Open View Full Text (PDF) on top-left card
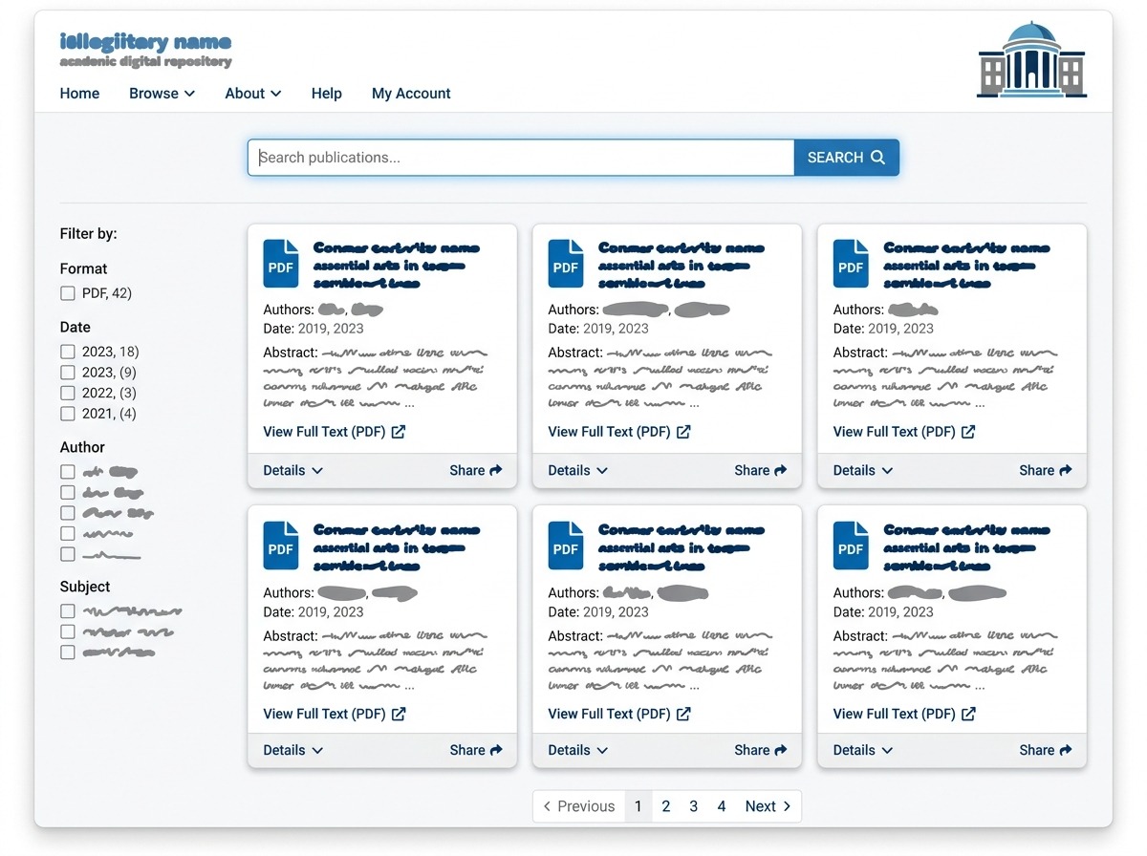Image resolution: width=1147 pixels, height=856 pixels. click(335, 432)
